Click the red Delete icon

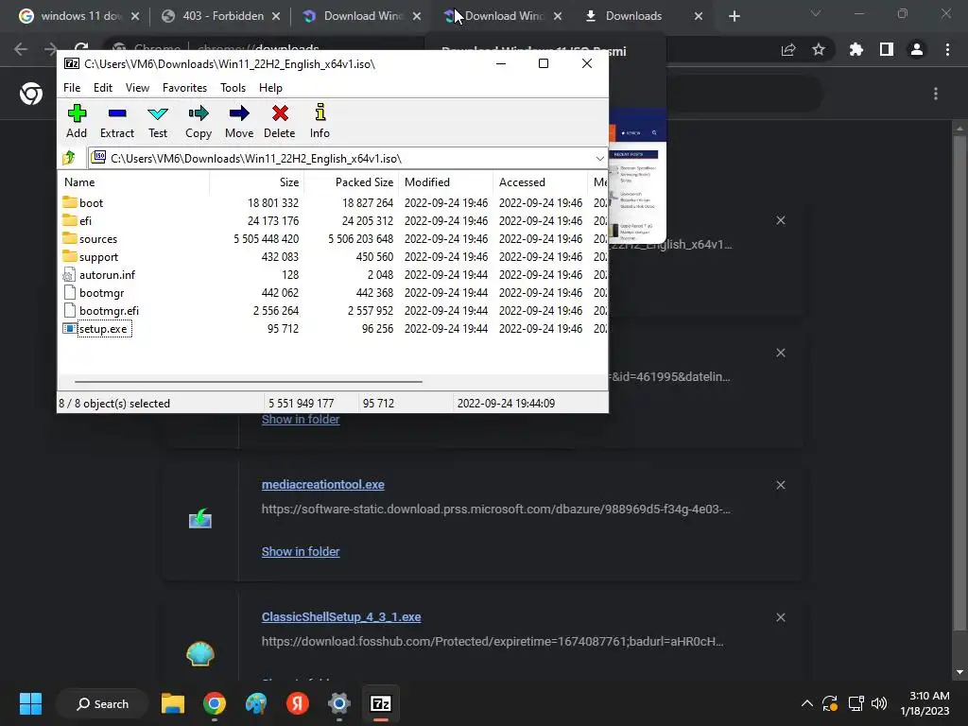pos(280,121)
